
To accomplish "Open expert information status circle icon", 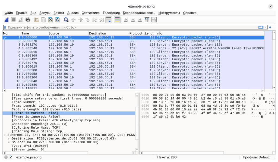I will click(x=6, y=157).
